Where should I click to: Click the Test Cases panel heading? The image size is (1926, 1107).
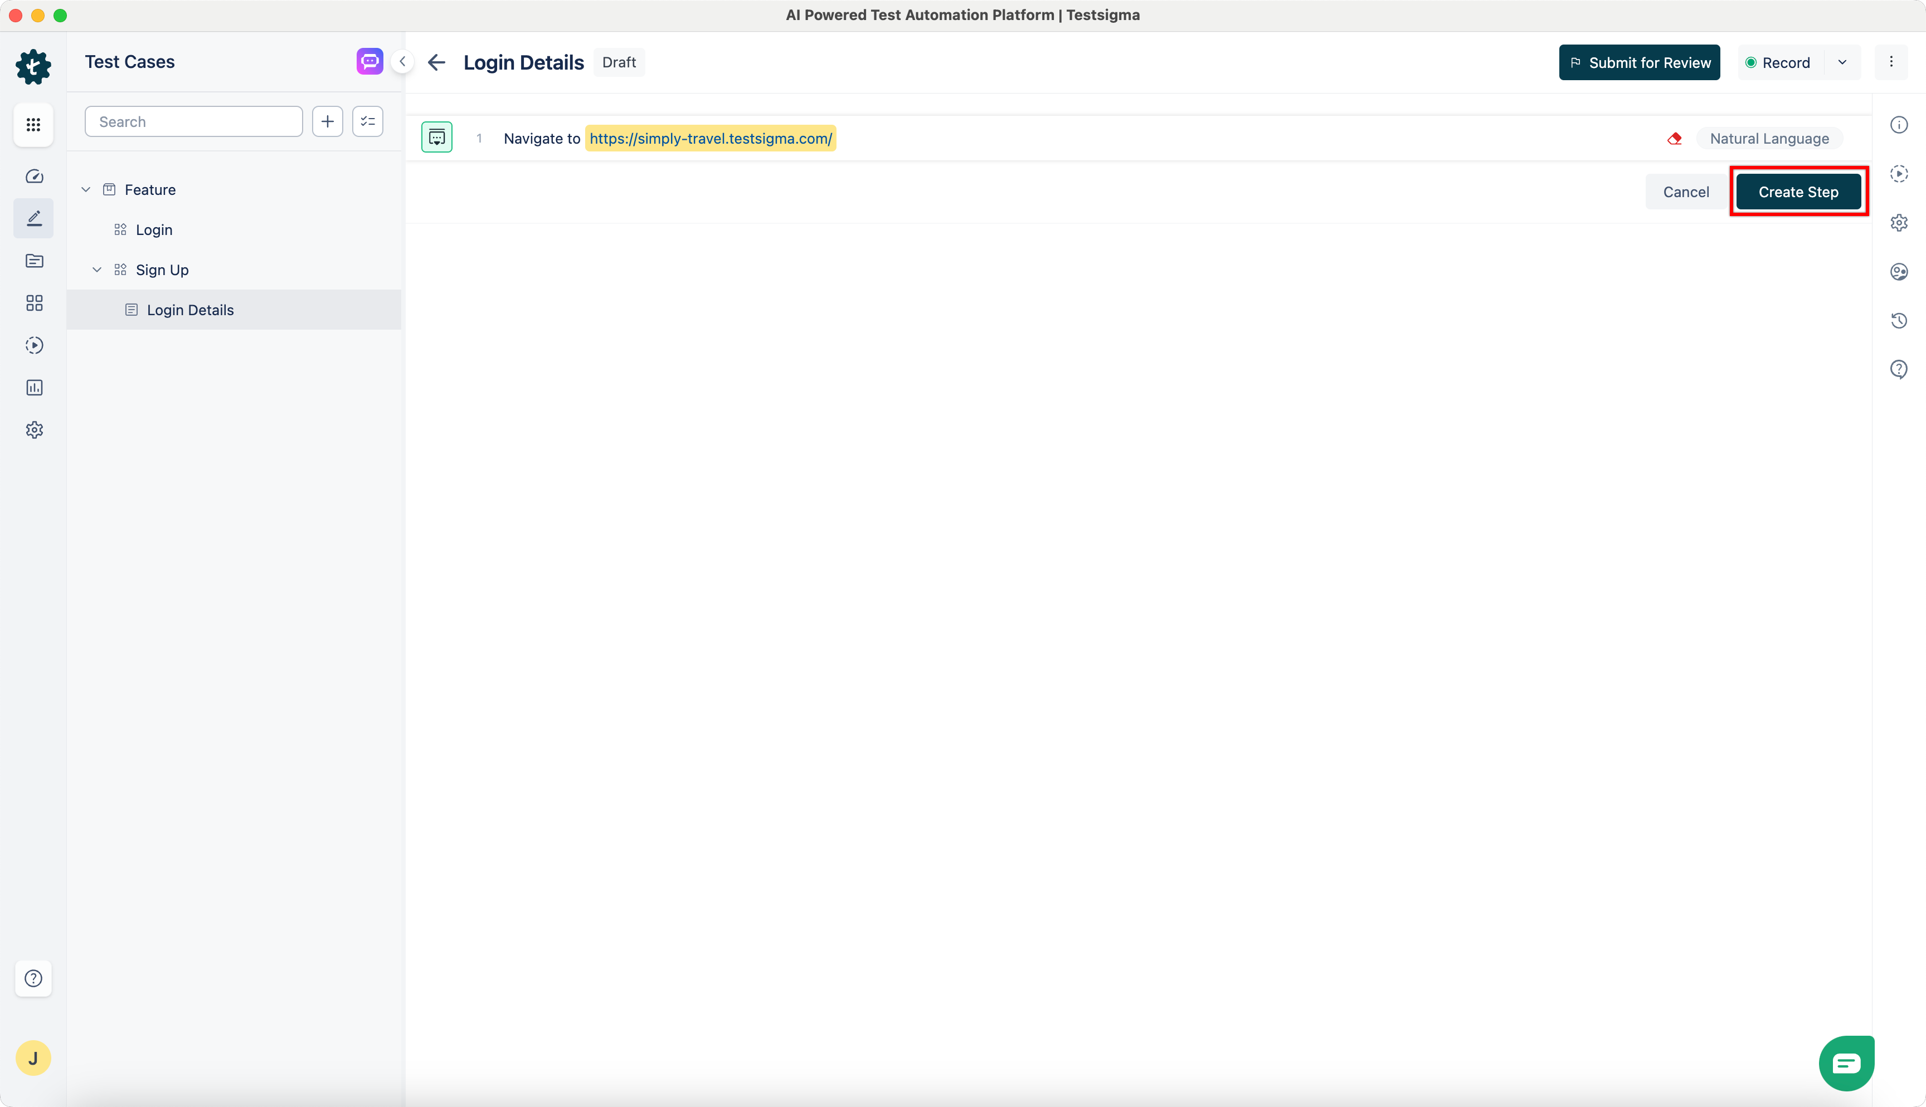coord(130,62)
